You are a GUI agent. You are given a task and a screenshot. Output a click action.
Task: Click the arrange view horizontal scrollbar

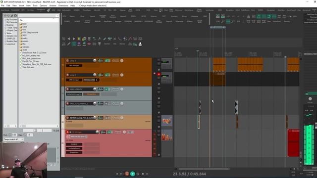tap(204, 169)
